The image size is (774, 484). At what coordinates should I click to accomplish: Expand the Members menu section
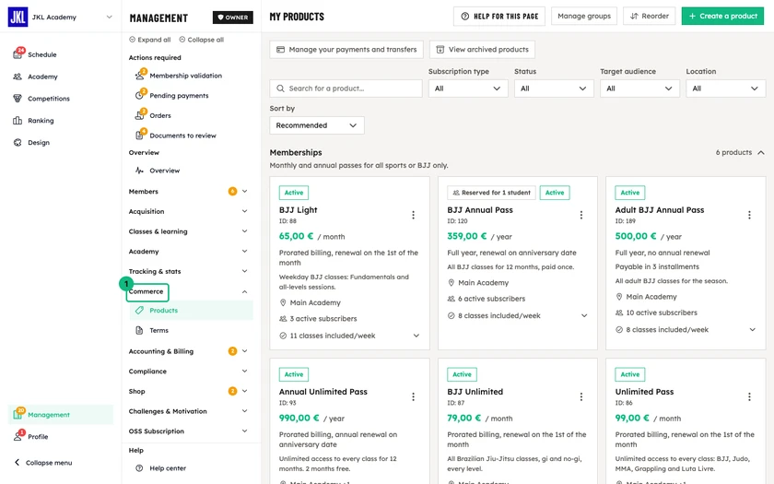click(x=244, y=191)
